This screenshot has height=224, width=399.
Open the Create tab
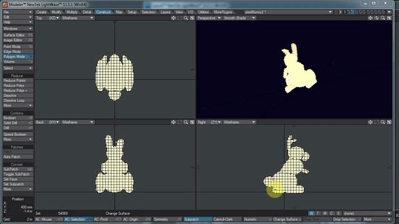[x=42, y=12]
